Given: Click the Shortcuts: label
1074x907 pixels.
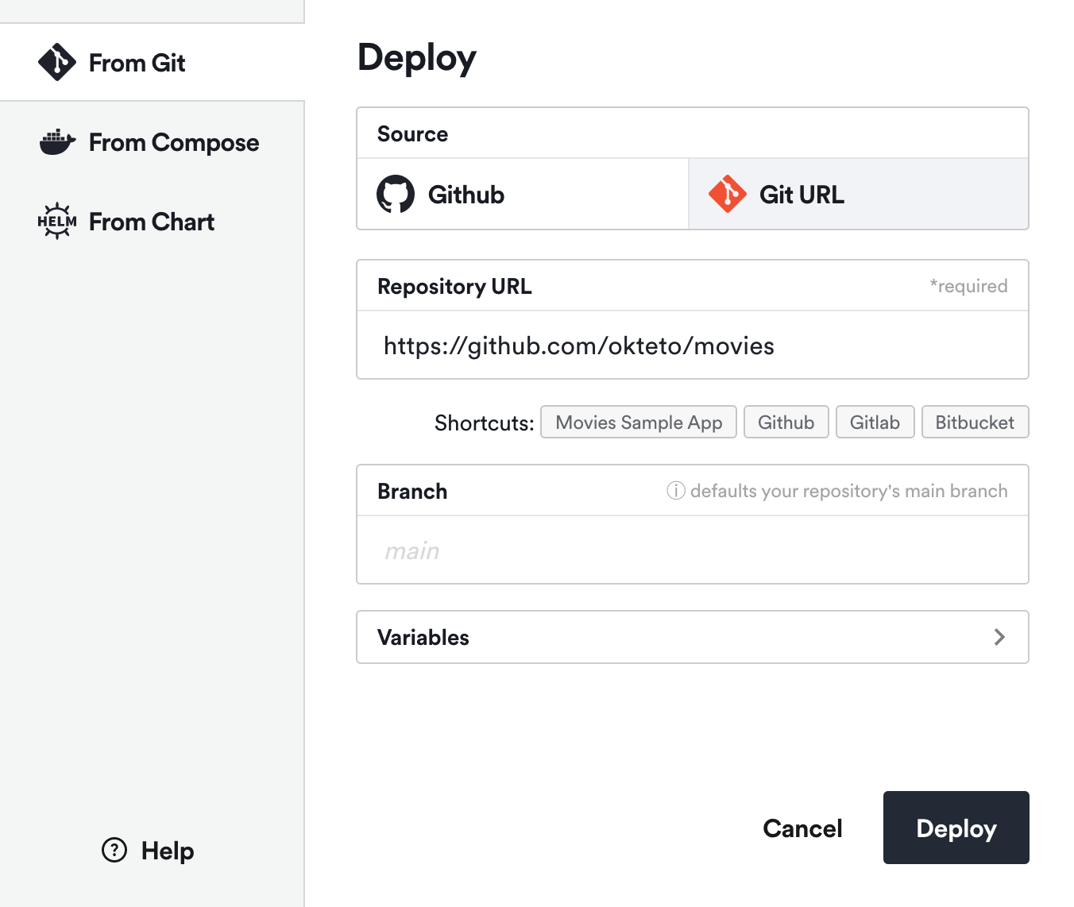Looking at the screenshot, I should pos(485,423).
